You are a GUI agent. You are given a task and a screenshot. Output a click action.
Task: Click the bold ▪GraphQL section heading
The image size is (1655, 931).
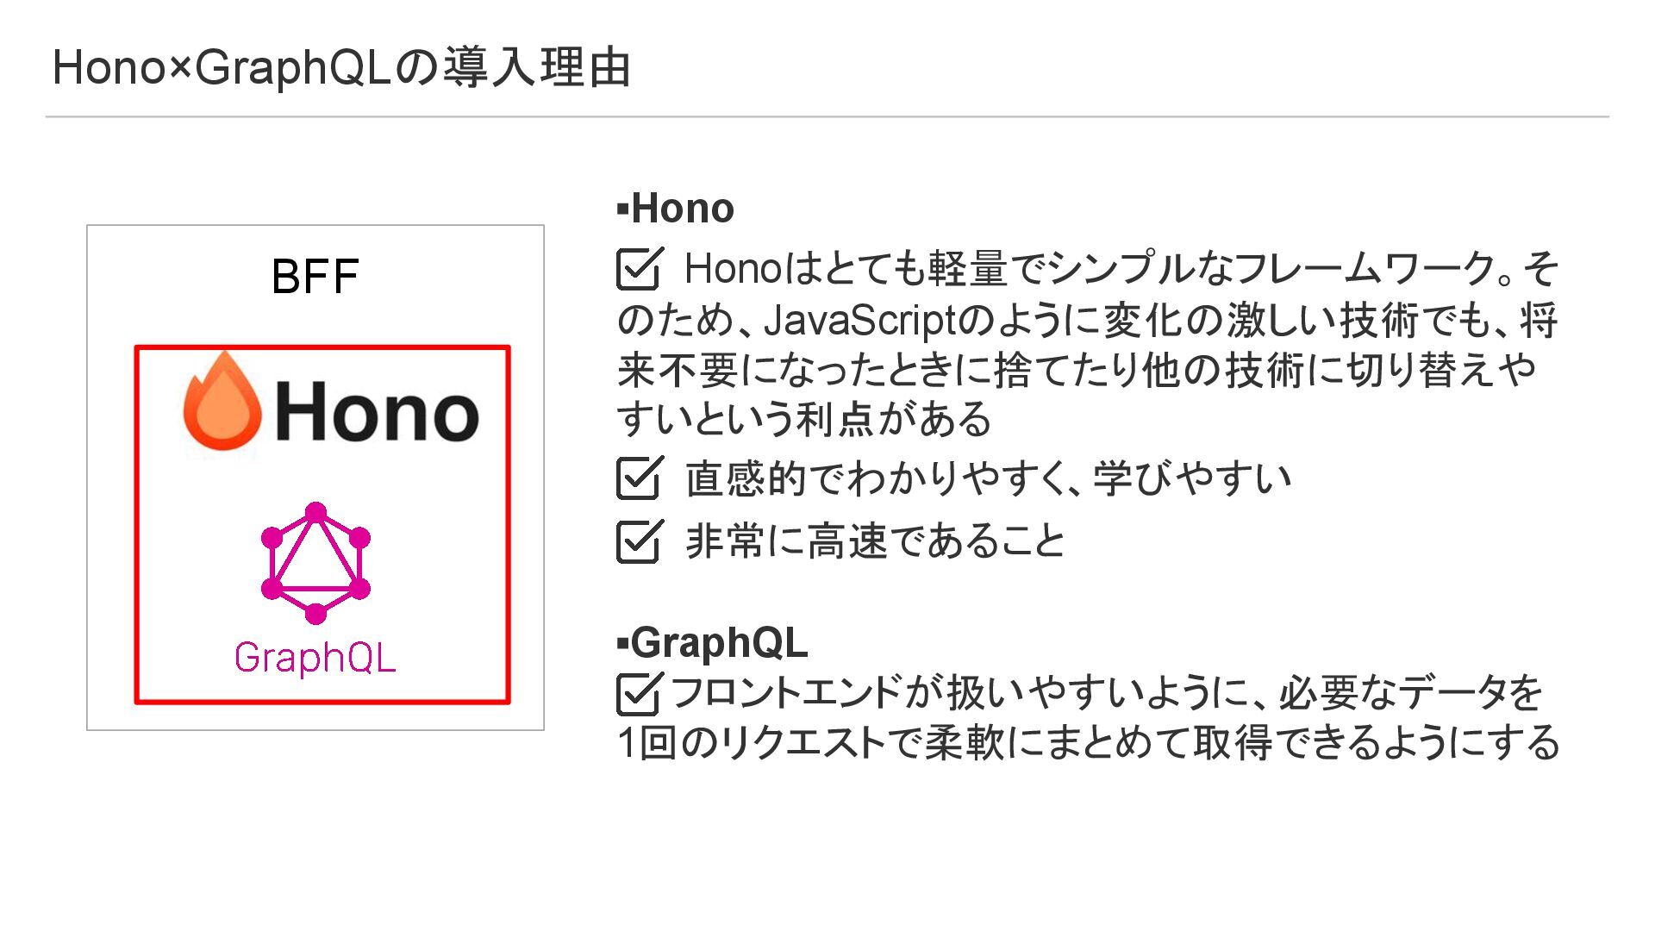[713, 643]
